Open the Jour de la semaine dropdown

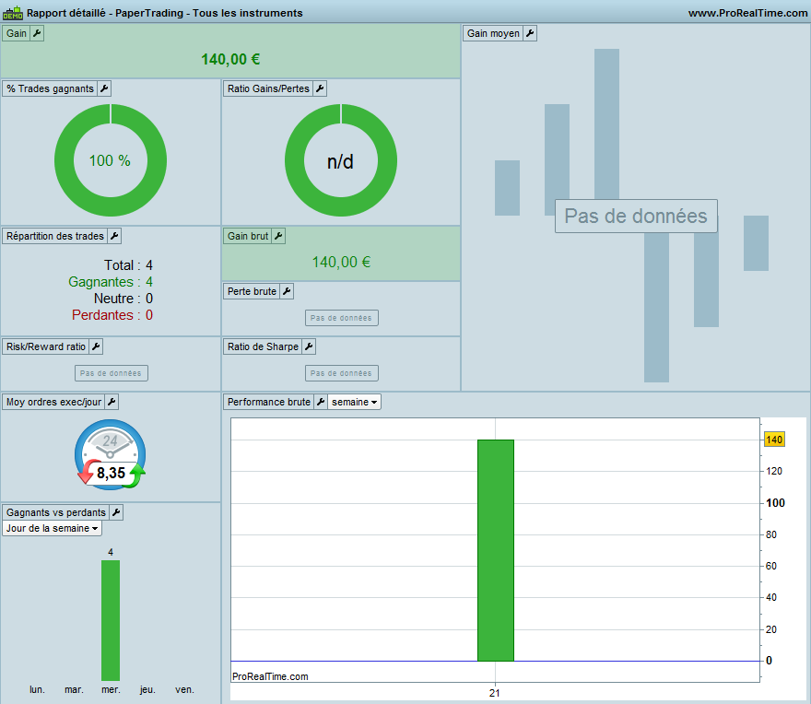52,528
